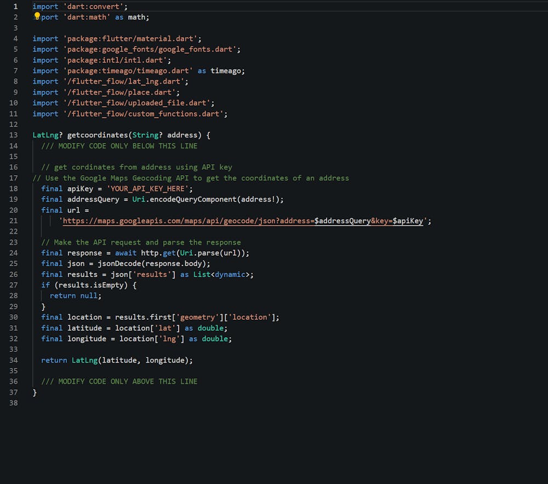Viewport: 548px width, 484px height.
Task: Click the getcoordinates function name
Action: 97,135
